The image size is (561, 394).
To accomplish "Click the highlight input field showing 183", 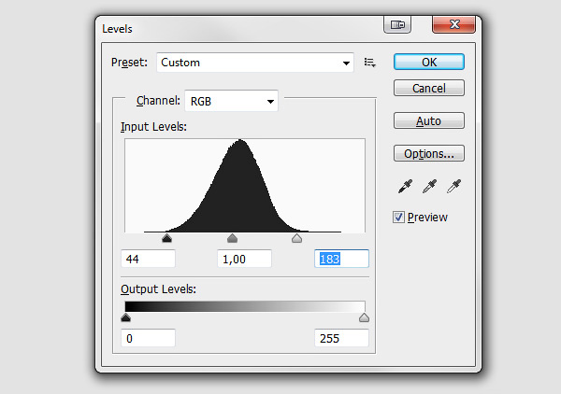I will [x=341, y=259].
